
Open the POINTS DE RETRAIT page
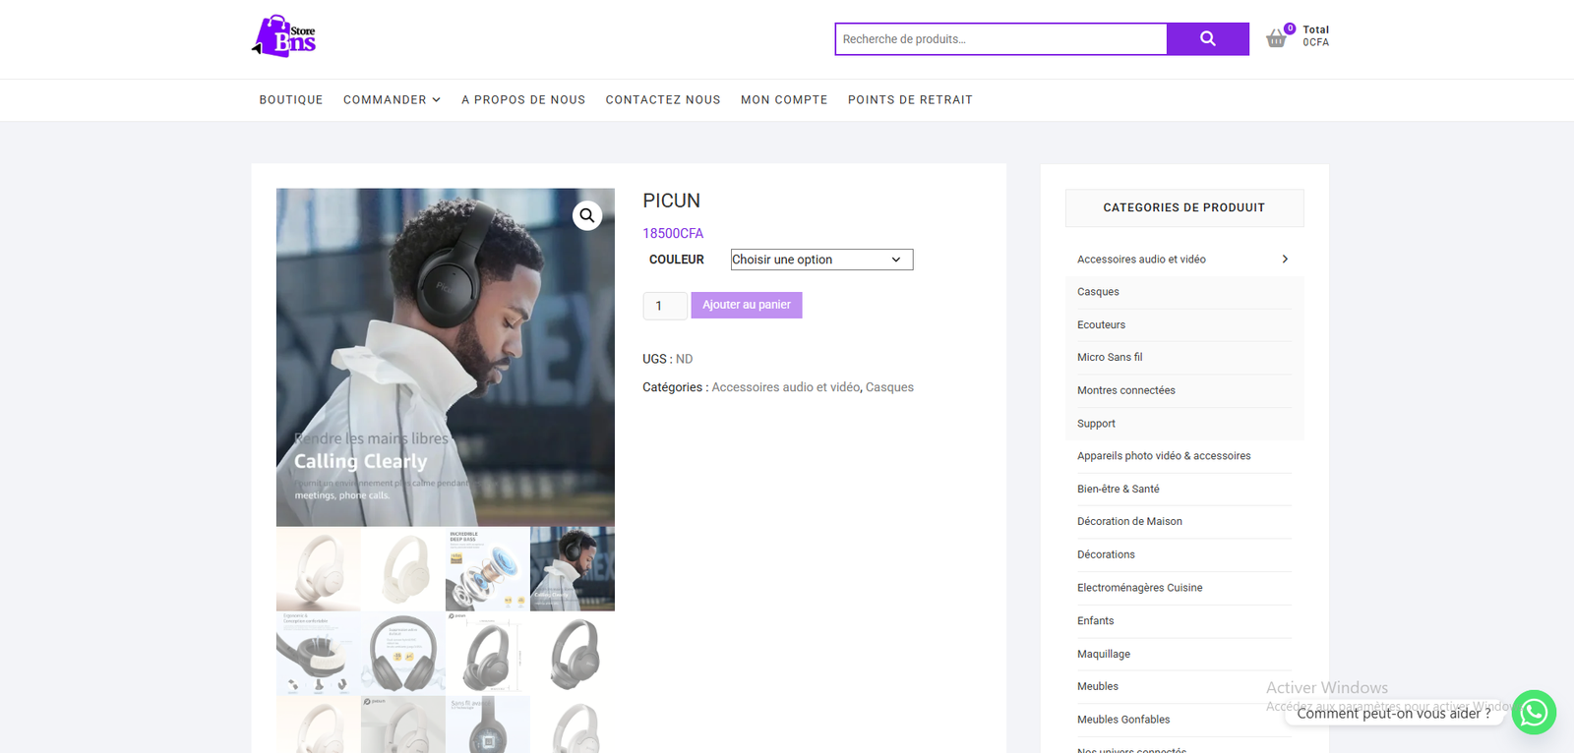pyautogui.click(x=910, y=100)
